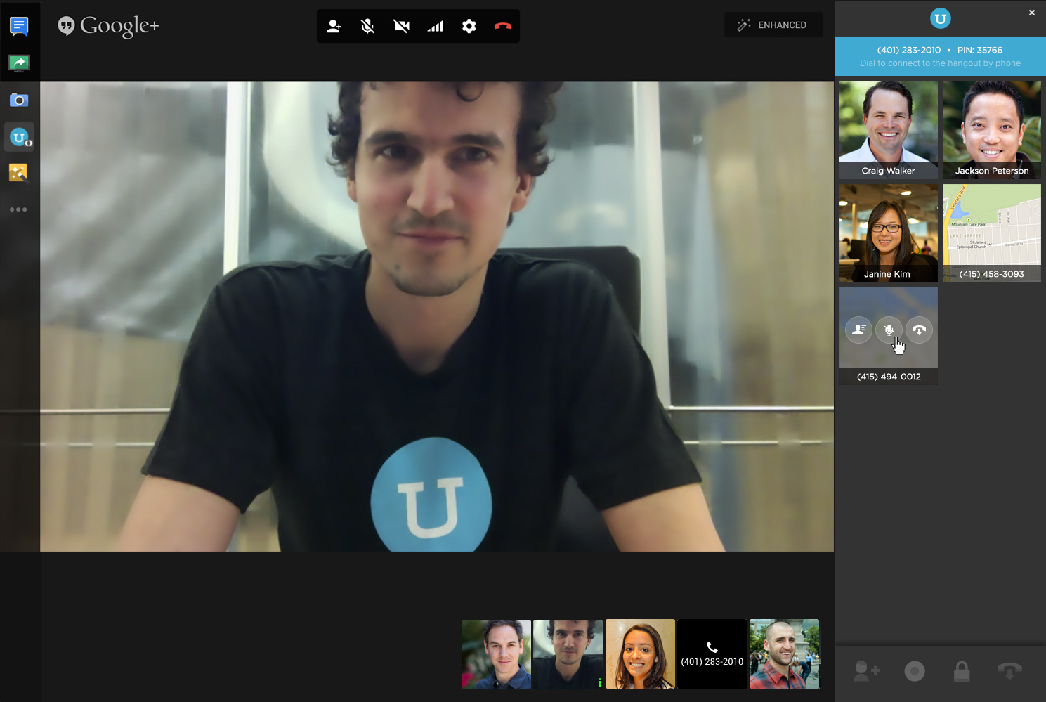The image size is (1046, 702).
Task: Open the settings gear in toolbar
Action: click(469, 27)
